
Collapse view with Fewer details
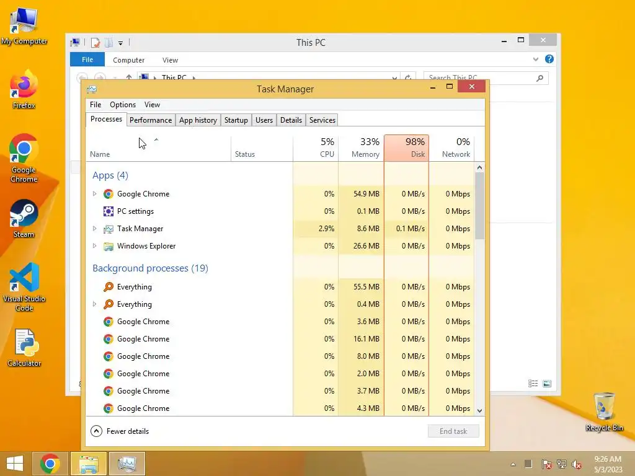click(120, 431)
